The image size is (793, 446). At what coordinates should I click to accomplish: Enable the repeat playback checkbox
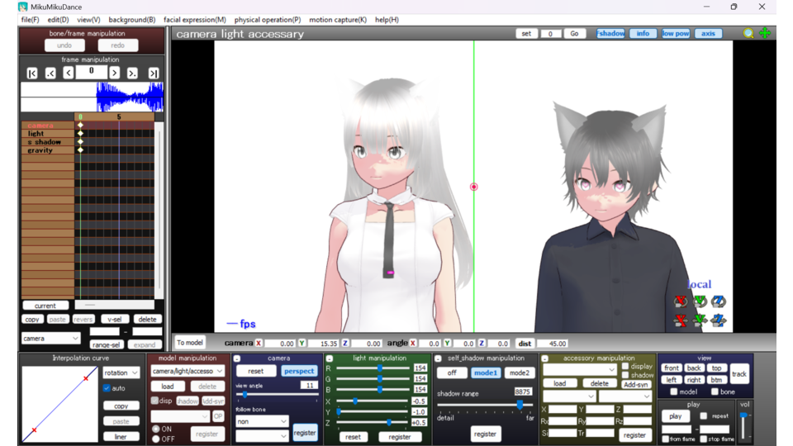tap(704, 416)
